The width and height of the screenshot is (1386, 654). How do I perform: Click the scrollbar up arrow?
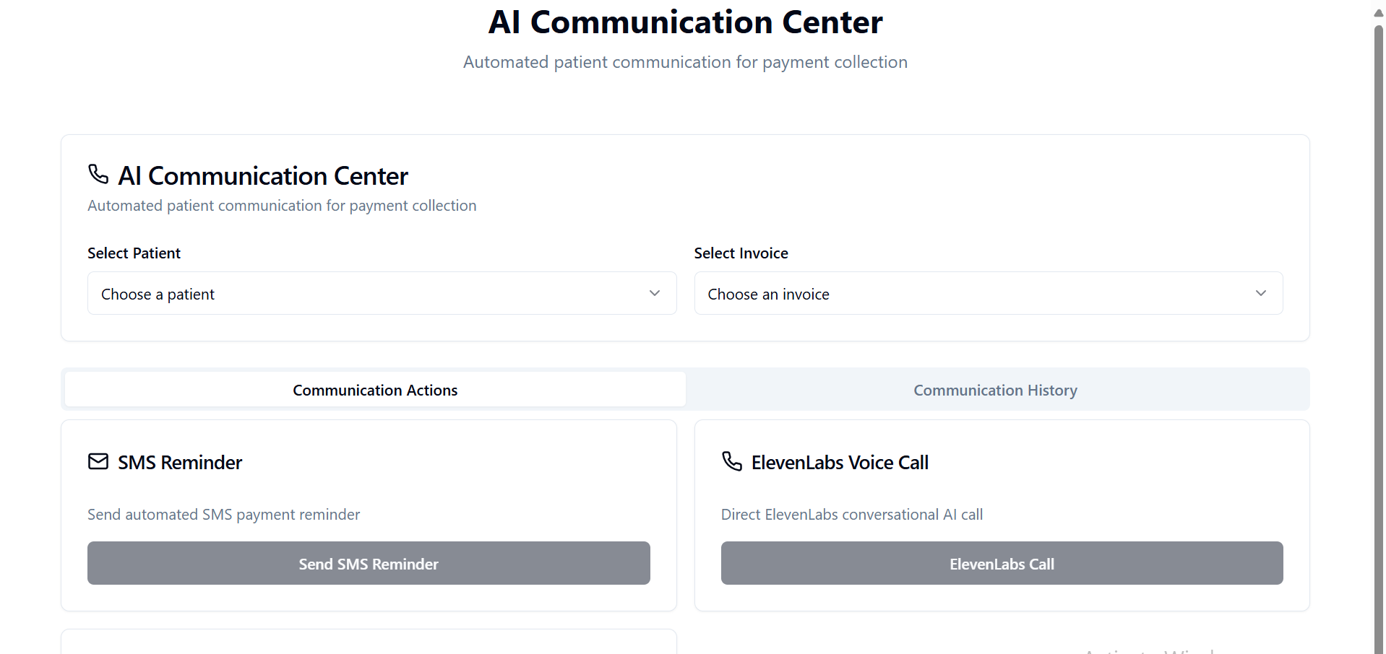coord(1379,13)
